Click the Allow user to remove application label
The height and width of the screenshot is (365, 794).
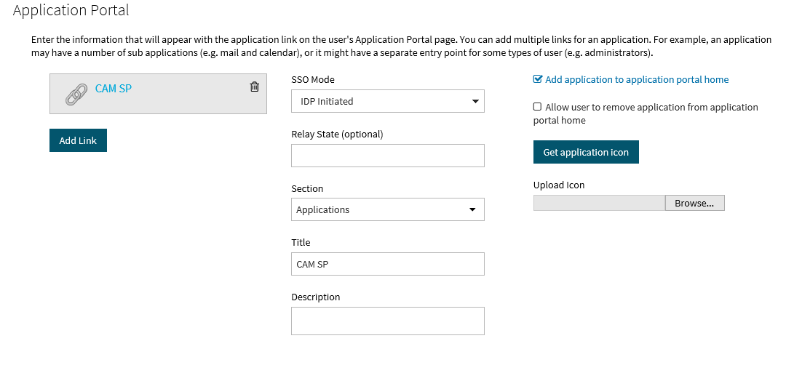point(646,114)
